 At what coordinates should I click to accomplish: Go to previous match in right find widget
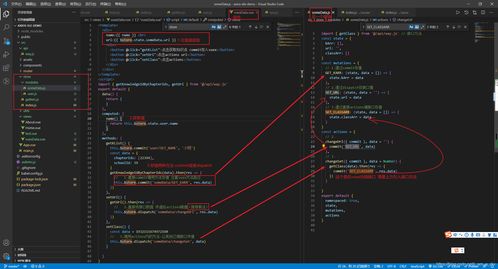(448, 27)
